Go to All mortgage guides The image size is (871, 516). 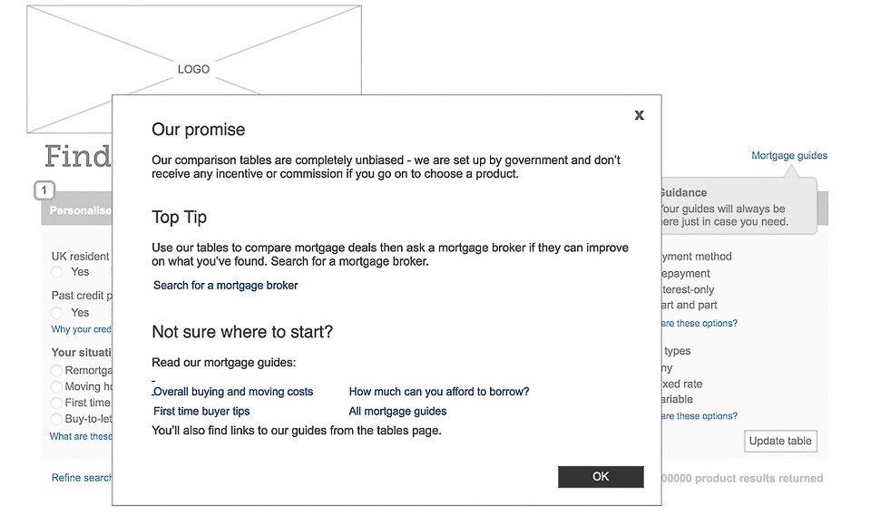(x=397, y=412)
